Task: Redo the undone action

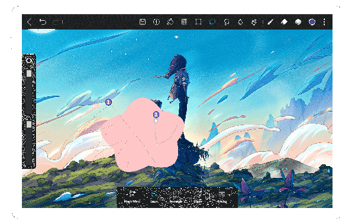Action: click(x=55, y=22)
